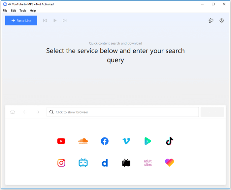Viewport: 231px width, 190px height.
Task: Click the browser home icon
Action: [x=13, y=112]
